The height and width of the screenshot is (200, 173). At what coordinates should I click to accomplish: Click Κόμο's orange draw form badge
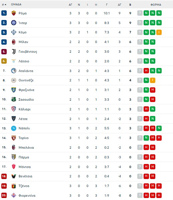point(159,32)
